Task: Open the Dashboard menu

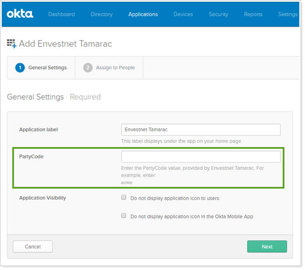Action: [x=61, y=14]
